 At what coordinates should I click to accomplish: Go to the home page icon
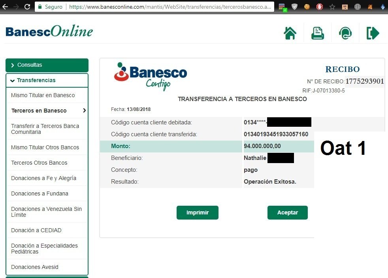click(x=290, y=33)
